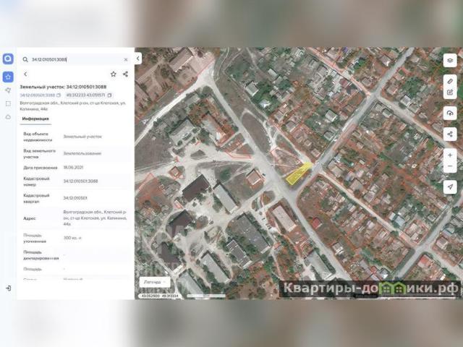
Task: Expand the Легенда dropdown
Action: click(x=155, y=282)
